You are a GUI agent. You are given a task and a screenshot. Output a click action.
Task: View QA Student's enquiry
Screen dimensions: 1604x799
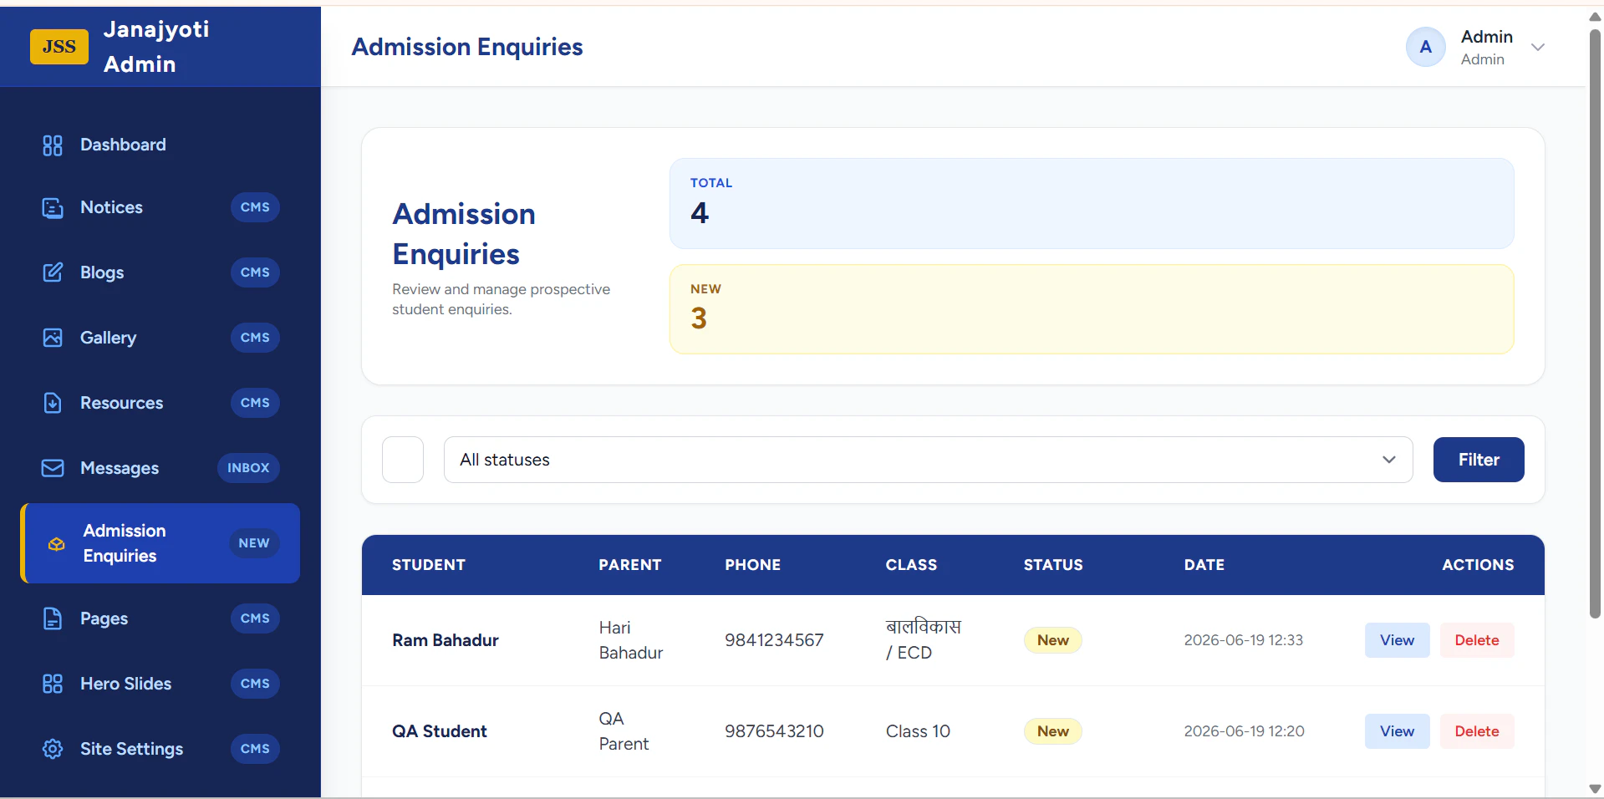click(1397, 731)
